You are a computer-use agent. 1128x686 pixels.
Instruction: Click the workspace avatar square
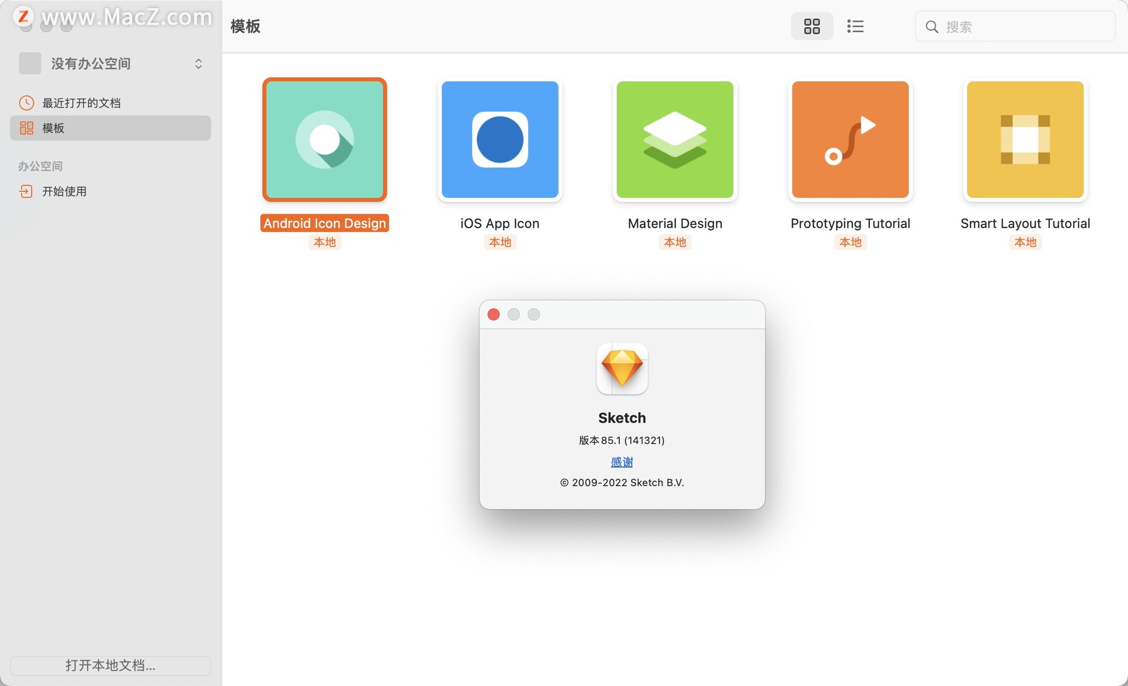[30, 63]
